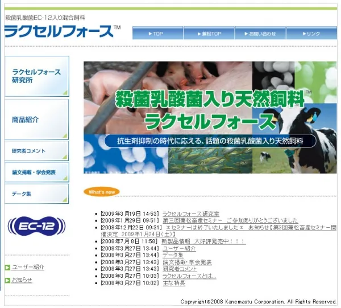Image resolution: width=341 pixels, height=308 pixels.
Task: Click the main hero banner image
Action: click(210, 117)
